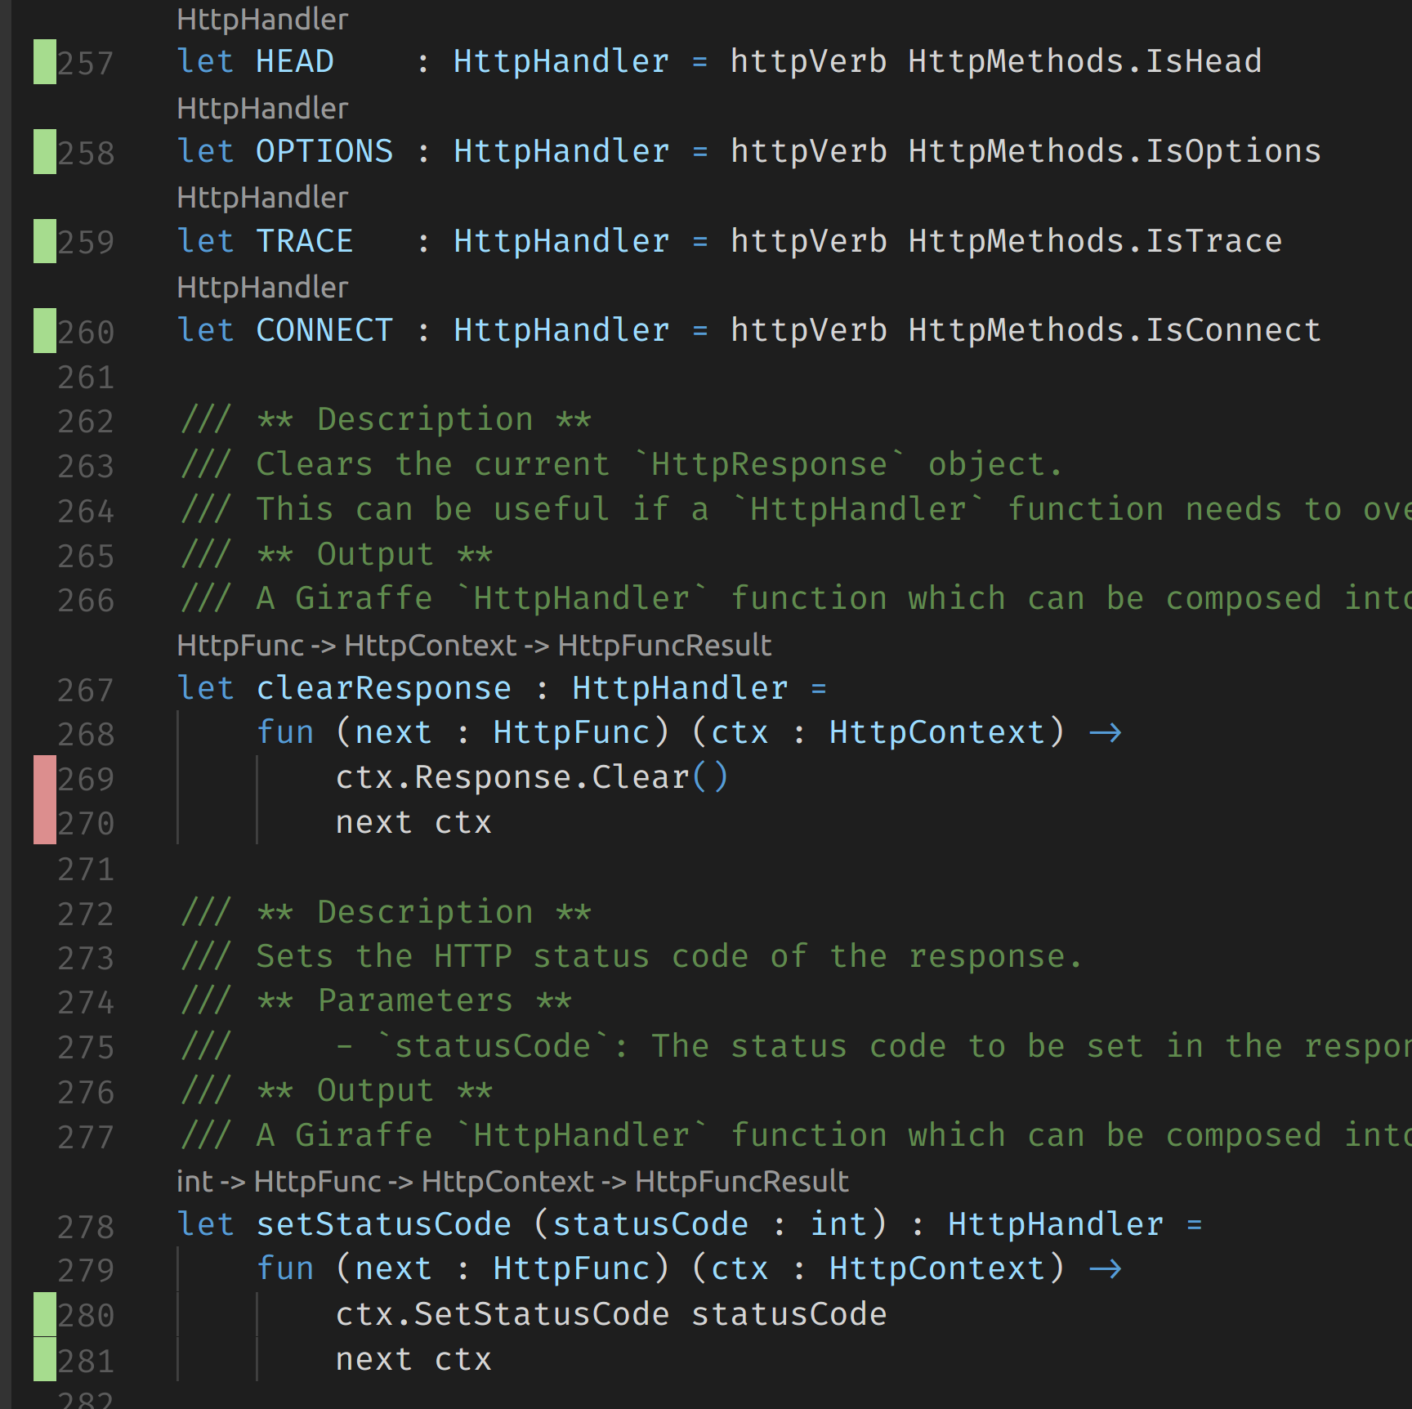Click line number 259 in gutter
This screenshot has height=1409, width=1412.
point(86,242)
